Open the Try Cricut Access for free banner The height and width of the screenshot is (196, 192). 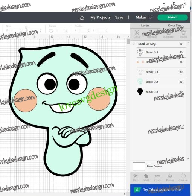click(160, 190)
